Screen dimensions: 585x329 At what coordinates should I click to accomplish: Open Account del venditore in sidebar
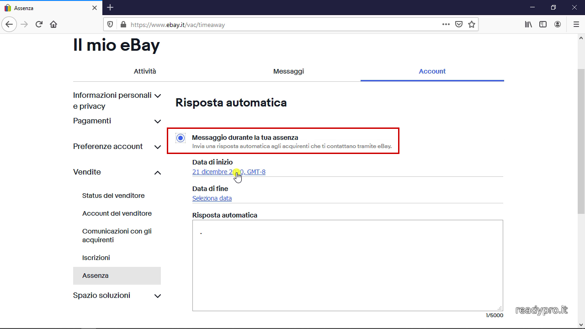coord(117,213)
